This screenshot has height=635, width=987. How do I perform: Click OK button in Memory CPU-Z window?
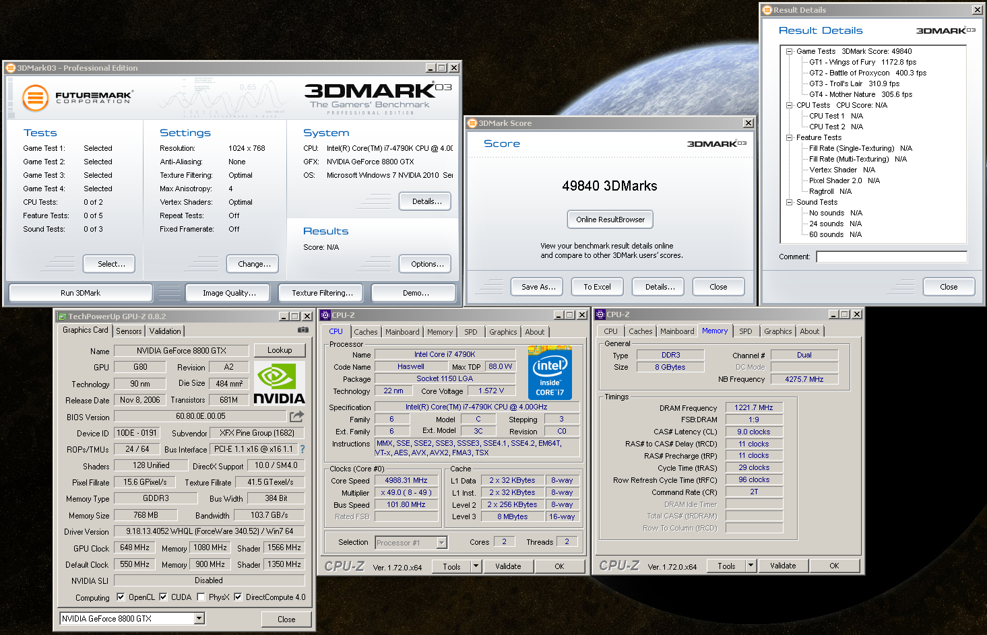(834, 566)
